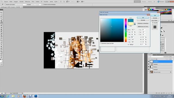Image resolution: width=174 pixels, height=98 pixels.
Task: Click the Firefox icon in taskbar
Action: [x=24, y=96]
